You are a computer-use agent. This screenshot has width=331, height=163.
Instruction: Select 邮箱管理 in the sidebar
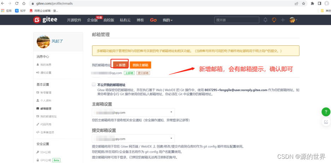pos(44,109)
